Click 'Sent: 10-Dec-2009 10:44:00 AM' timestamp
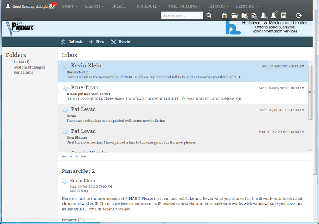The width and height of the screenshot is (319, 224). coord(282,132)
